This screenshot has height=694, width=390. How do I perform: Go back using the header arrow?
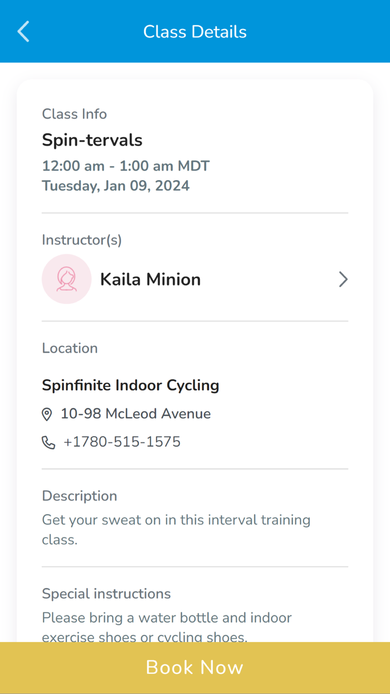click(x=23, y=32)
